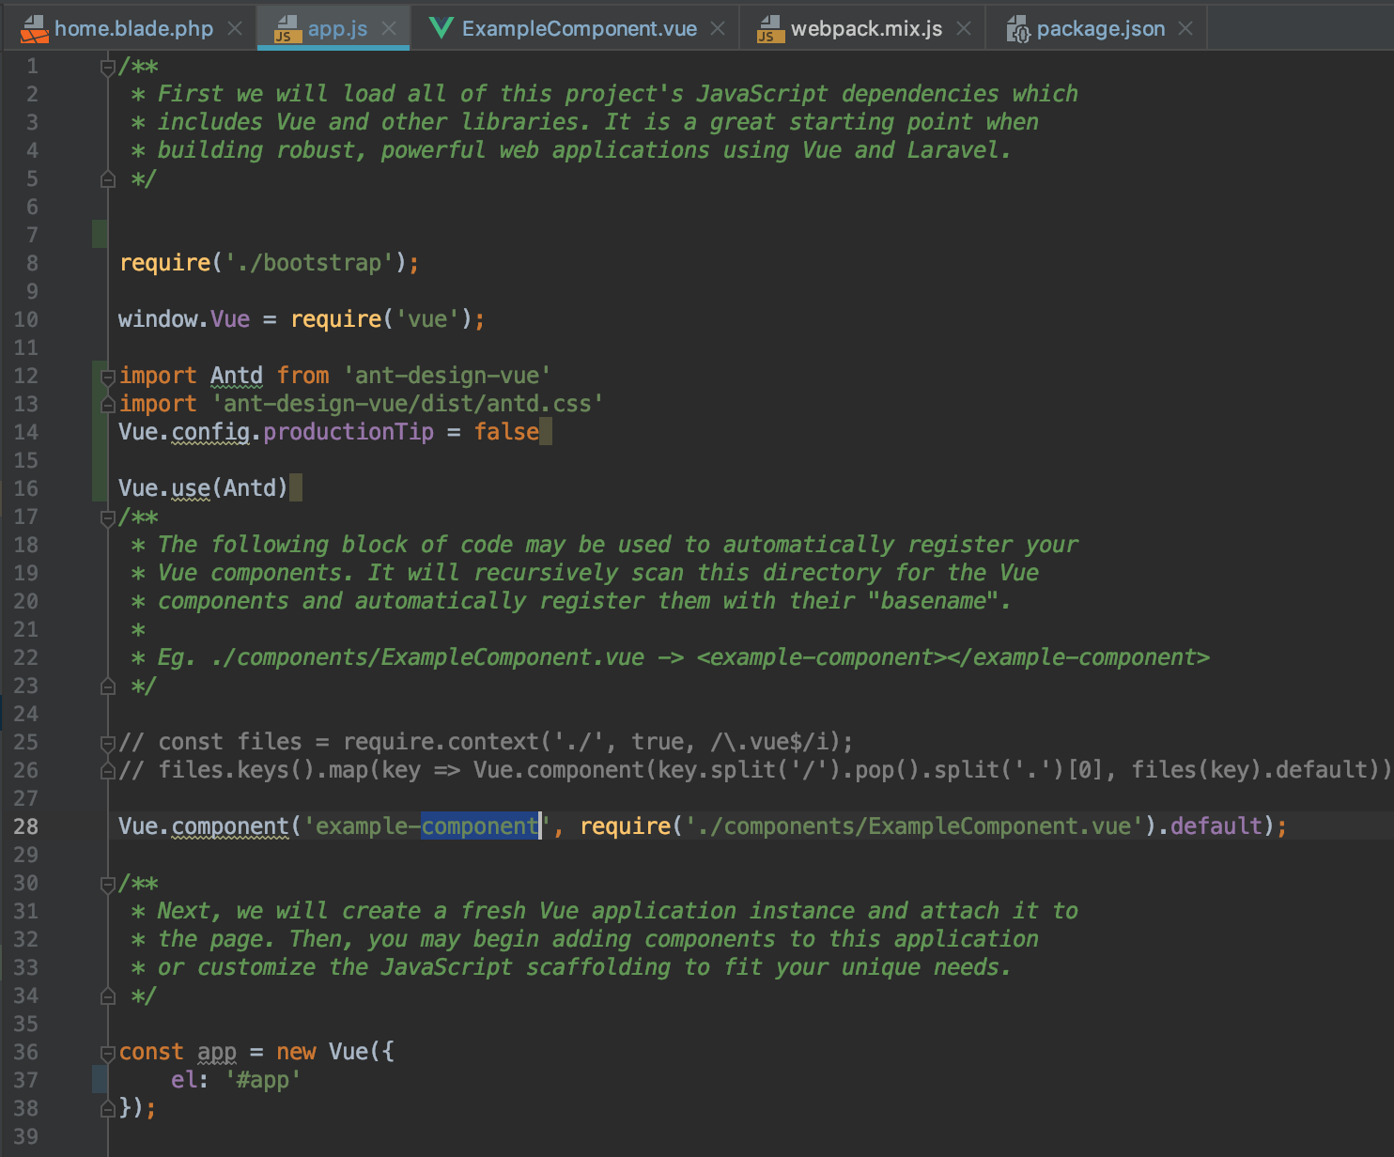Click the change marker beside line 7
This screenshot has height=1157, width=1394.
pyautogui.click(x=100, y=234)
